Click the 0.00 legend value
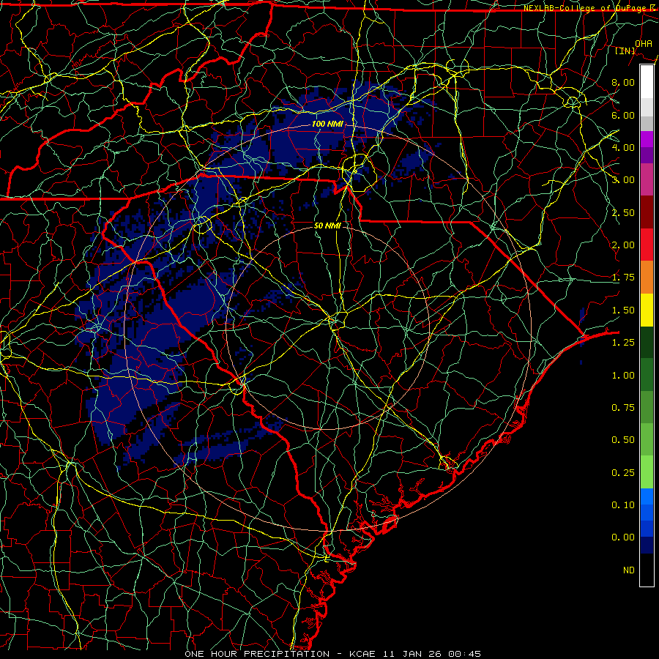This screenshot has height=659, width=659. (623, 537)
